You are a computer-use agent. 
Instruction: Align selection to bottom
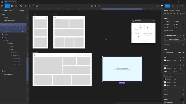(180, 14)
